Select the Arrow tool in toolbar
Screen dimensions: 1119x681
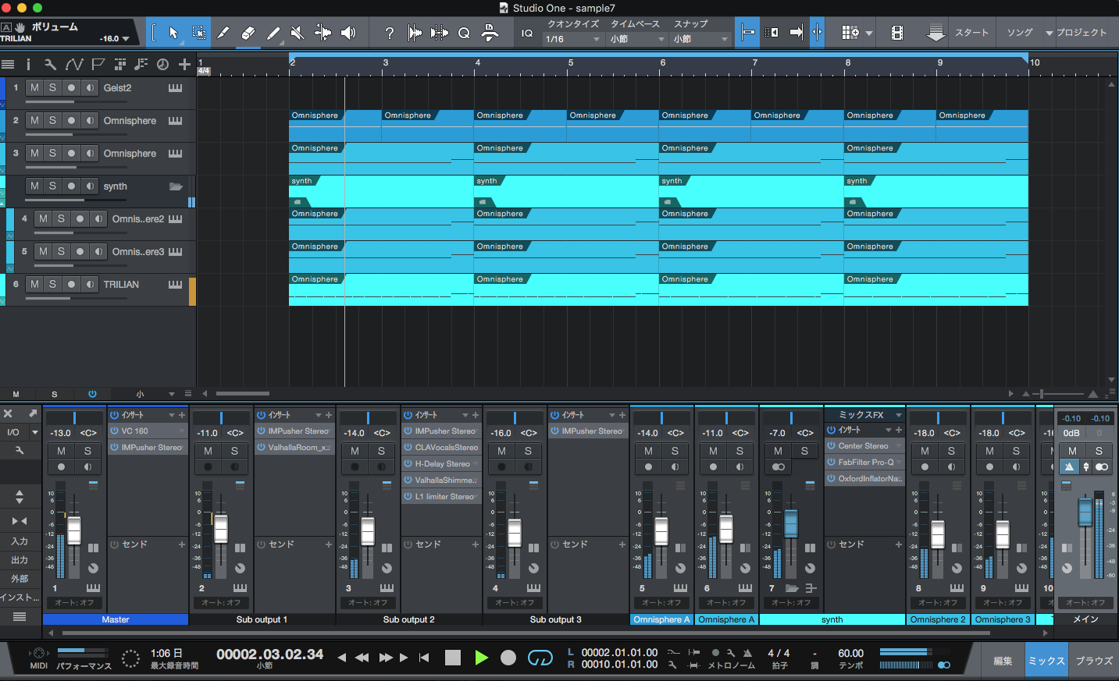(173, 33)
